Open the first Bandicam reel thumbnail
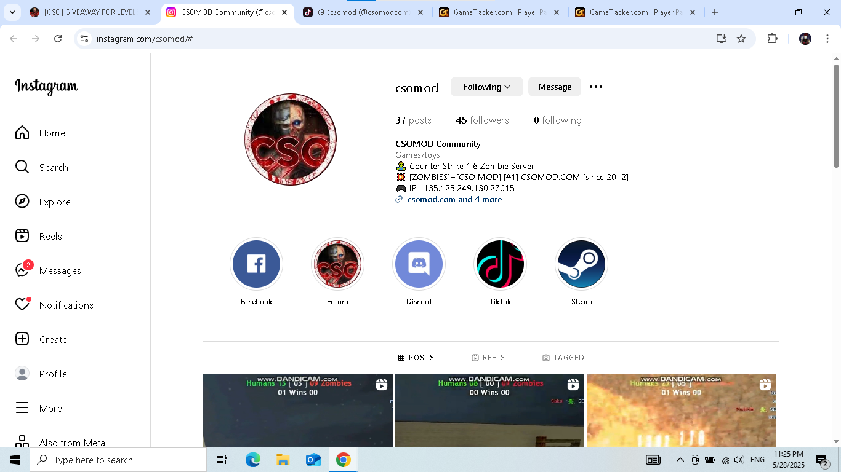841x472 pixels. tap(297, 411)
